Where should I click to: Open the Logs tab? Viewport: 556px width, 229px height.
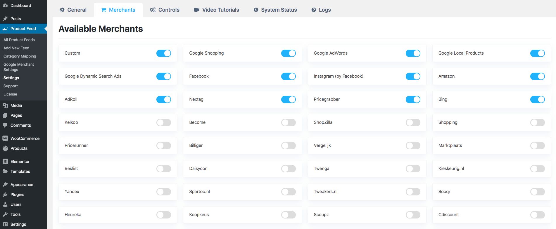[321, 10]
